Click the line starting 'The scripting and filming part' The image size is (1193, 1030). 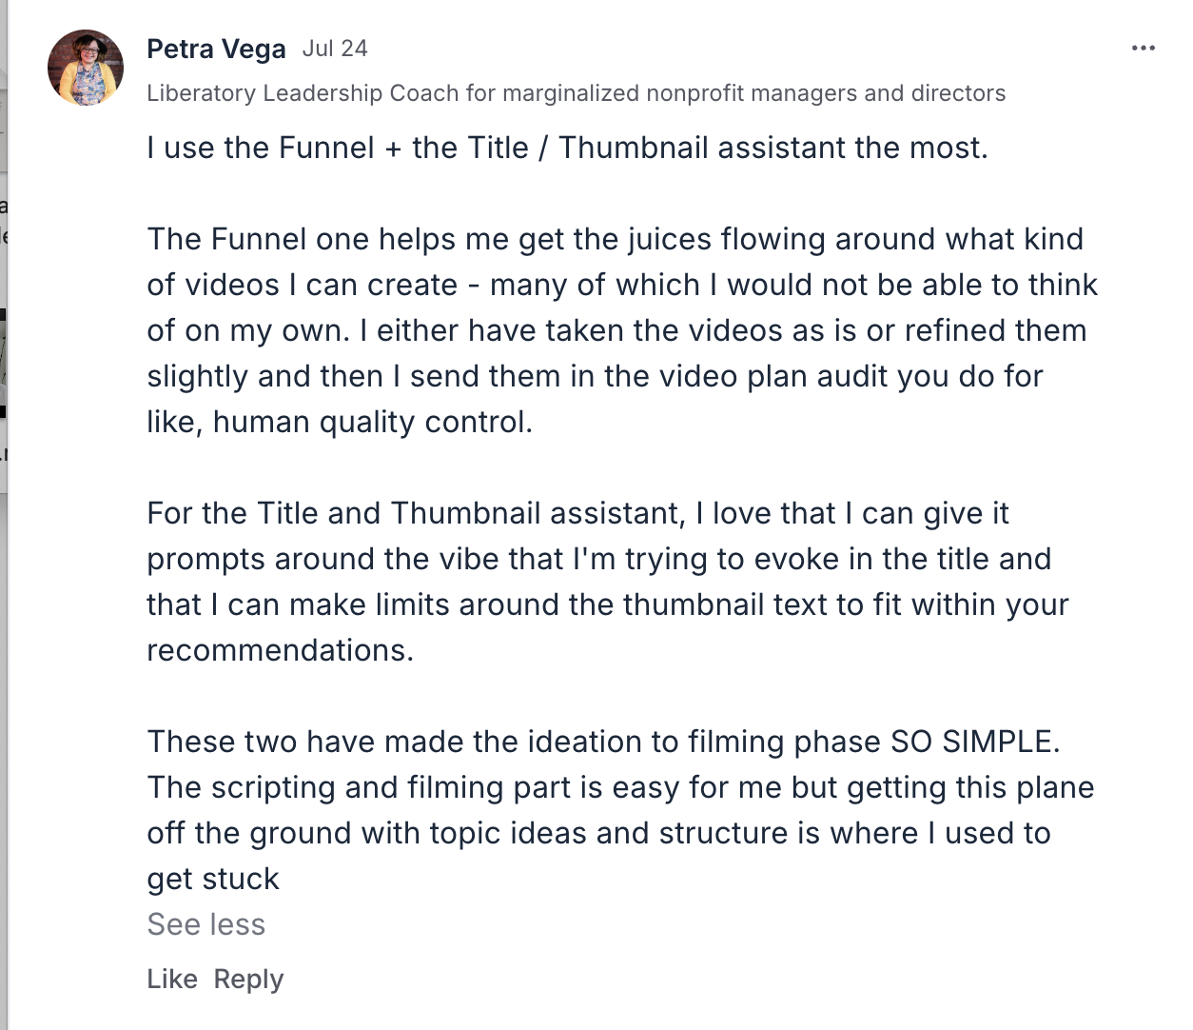pyautogui.click(x=620, y=787)
